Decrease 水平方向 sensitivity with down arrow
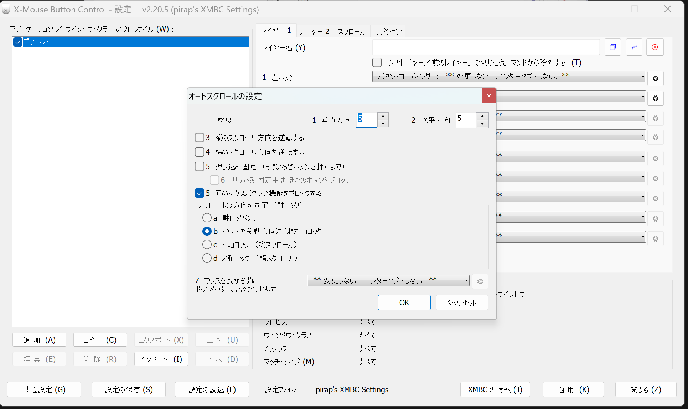The width and height of the screenshot is (688, 409). [x=482, y=124]
